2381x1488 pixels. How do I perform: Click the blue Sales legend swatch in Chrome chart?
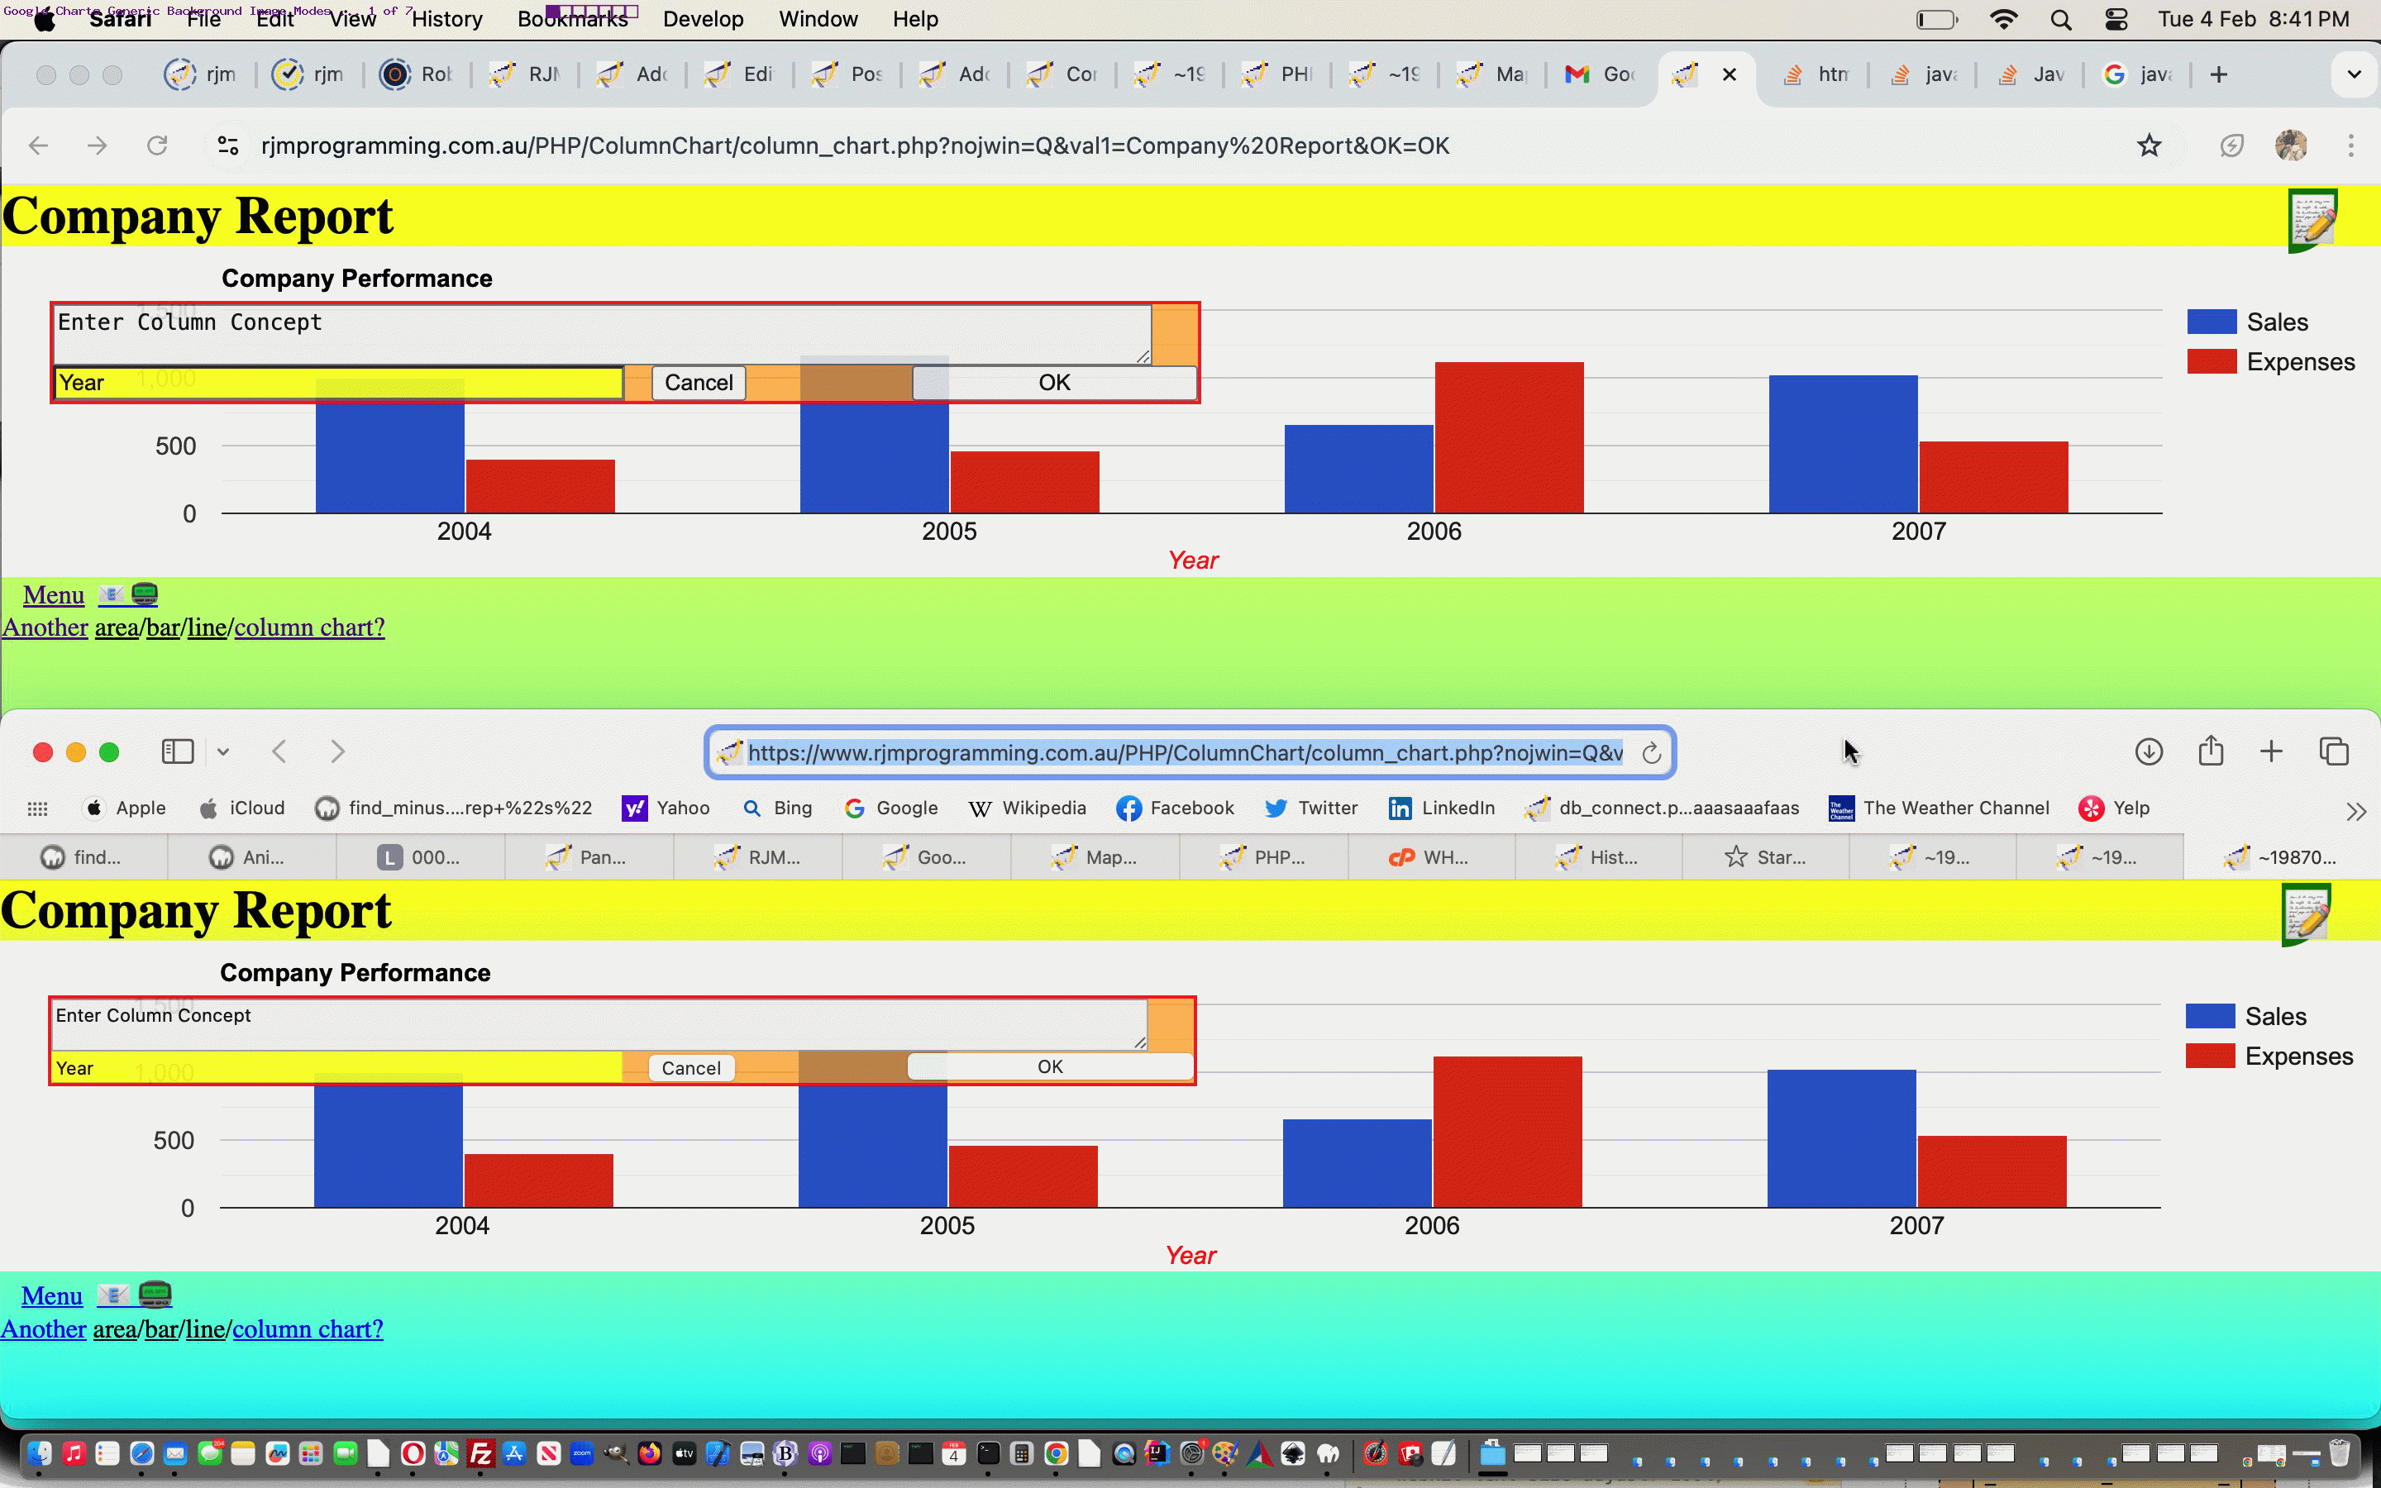pos(2211,322)
